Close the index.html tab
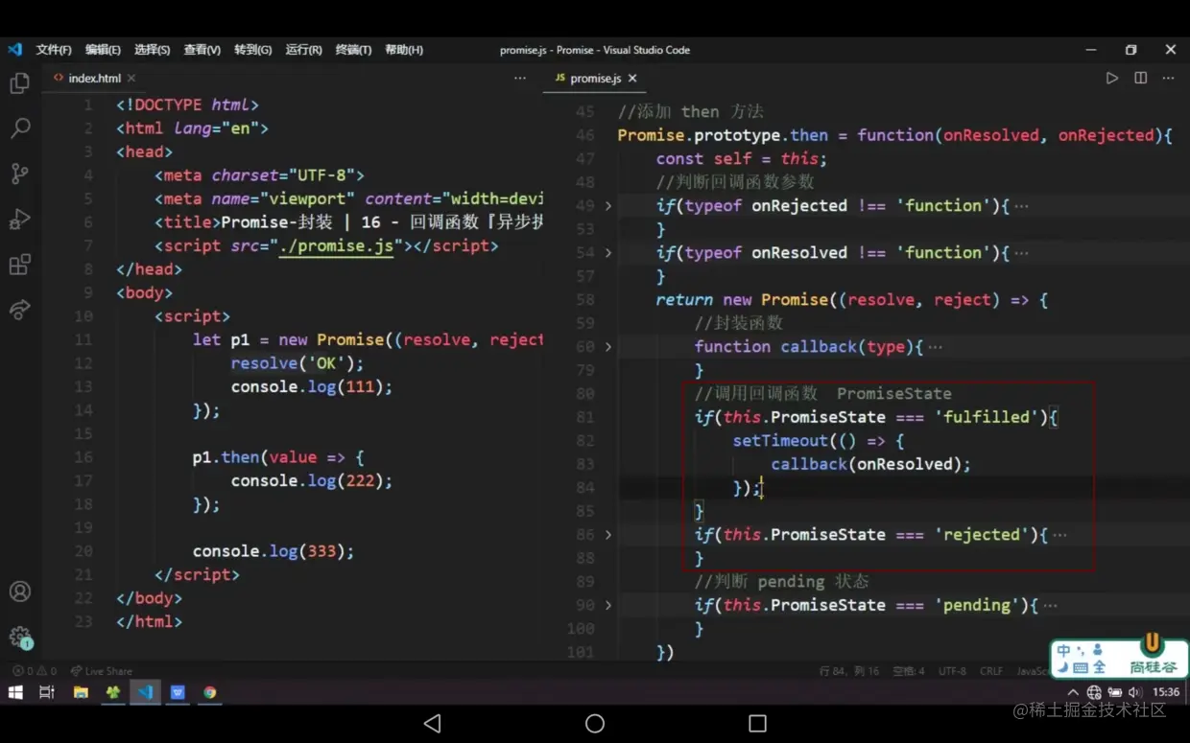The height and width of the screenshot is (743, 1190). point(131,79)
